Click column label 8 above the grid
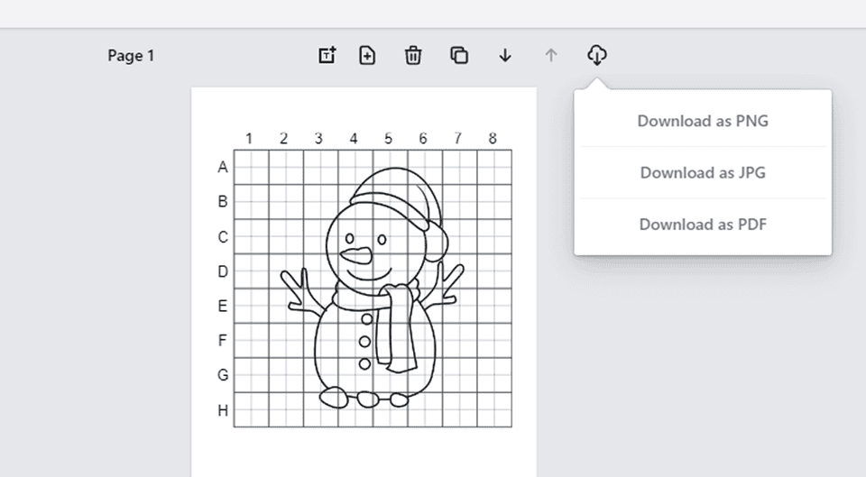Screen dimensions: 866x477 coord(493,138)
